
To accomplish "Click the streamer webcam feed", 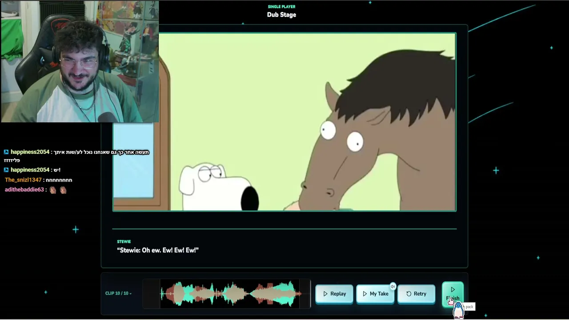I will click(x=80, y=61).
